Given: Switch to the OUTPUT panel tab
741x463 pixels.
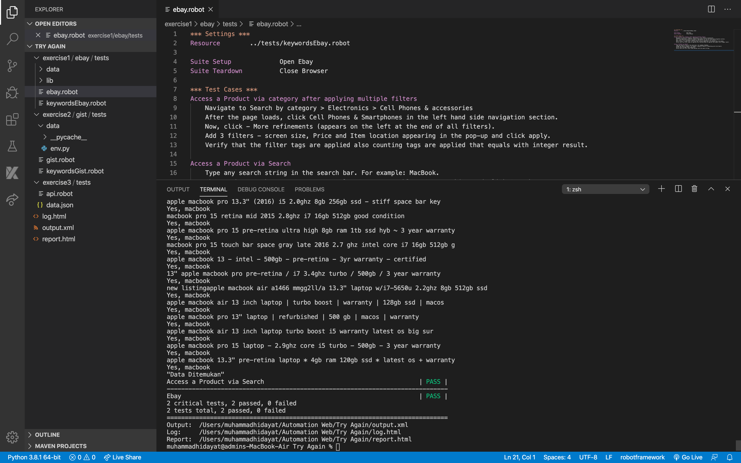Looking at the screenshot, I should point(178,189).
